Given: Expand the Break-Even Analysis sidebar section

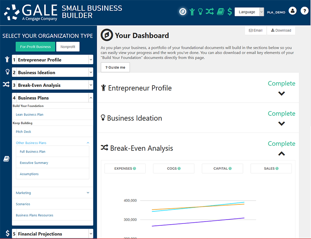Looking at the screenshot, I should coord(52,85).
